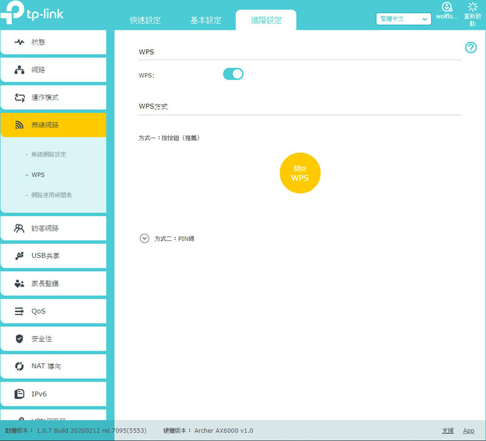The height and width of the screenshot is (441, 486).
Task: Click the wolfls account icon
Action: [x=447, y=7]
